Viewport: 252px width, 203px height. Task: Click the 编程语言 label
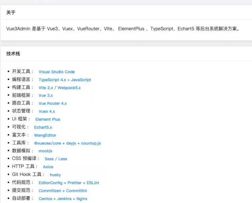(x=22, y=79)
